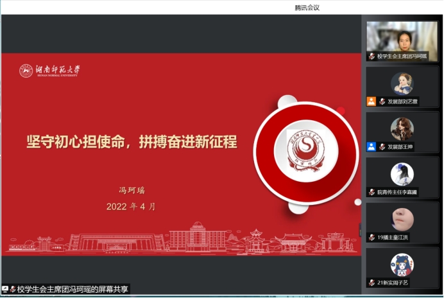
Task: Click muted mic icon beside 校学生会主席团冯珂瑶 video
Action: coord(371,57)
